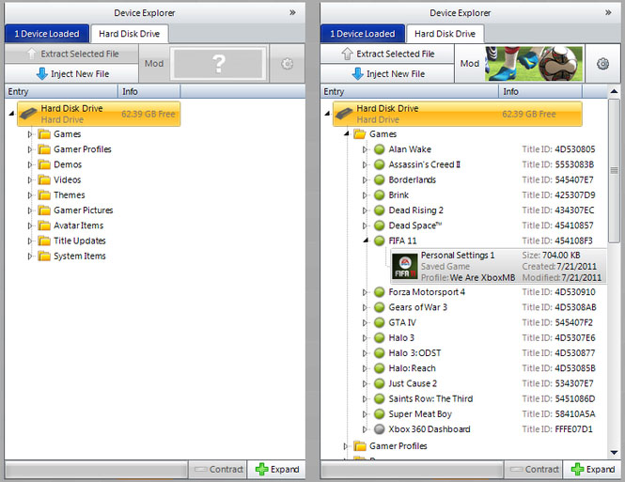Expand the Halo 3: ODST node
The width and height of the screenshot is (625, 482).
366,353
